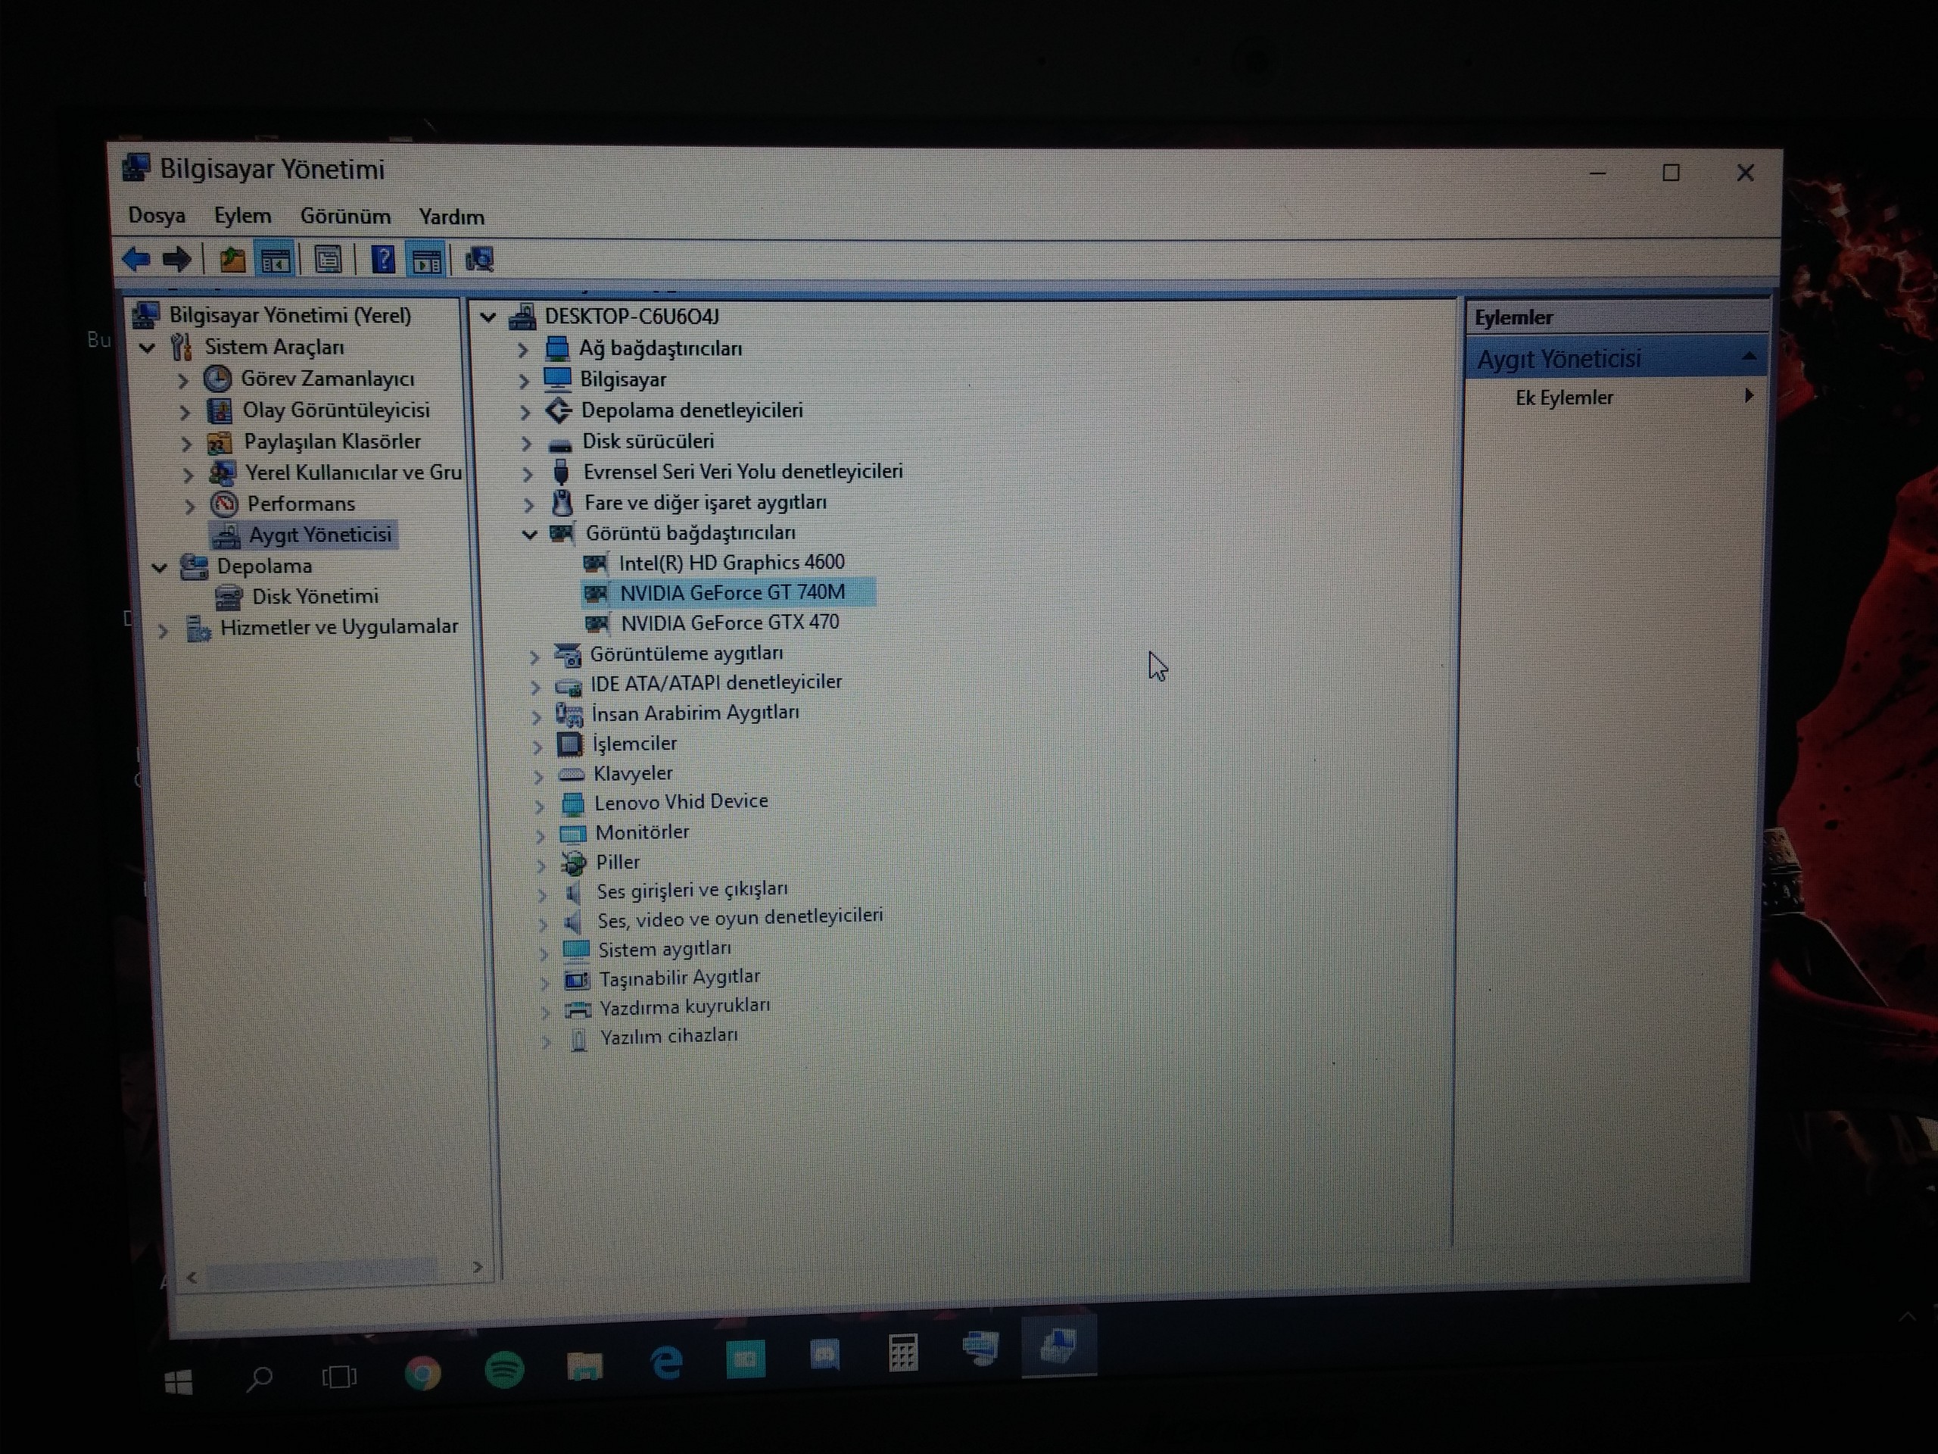The image size is (1938, 1454).
Task: Click the Evrensel Seri Veri Yolu USB icon
Action: click(x=561, y=472)
